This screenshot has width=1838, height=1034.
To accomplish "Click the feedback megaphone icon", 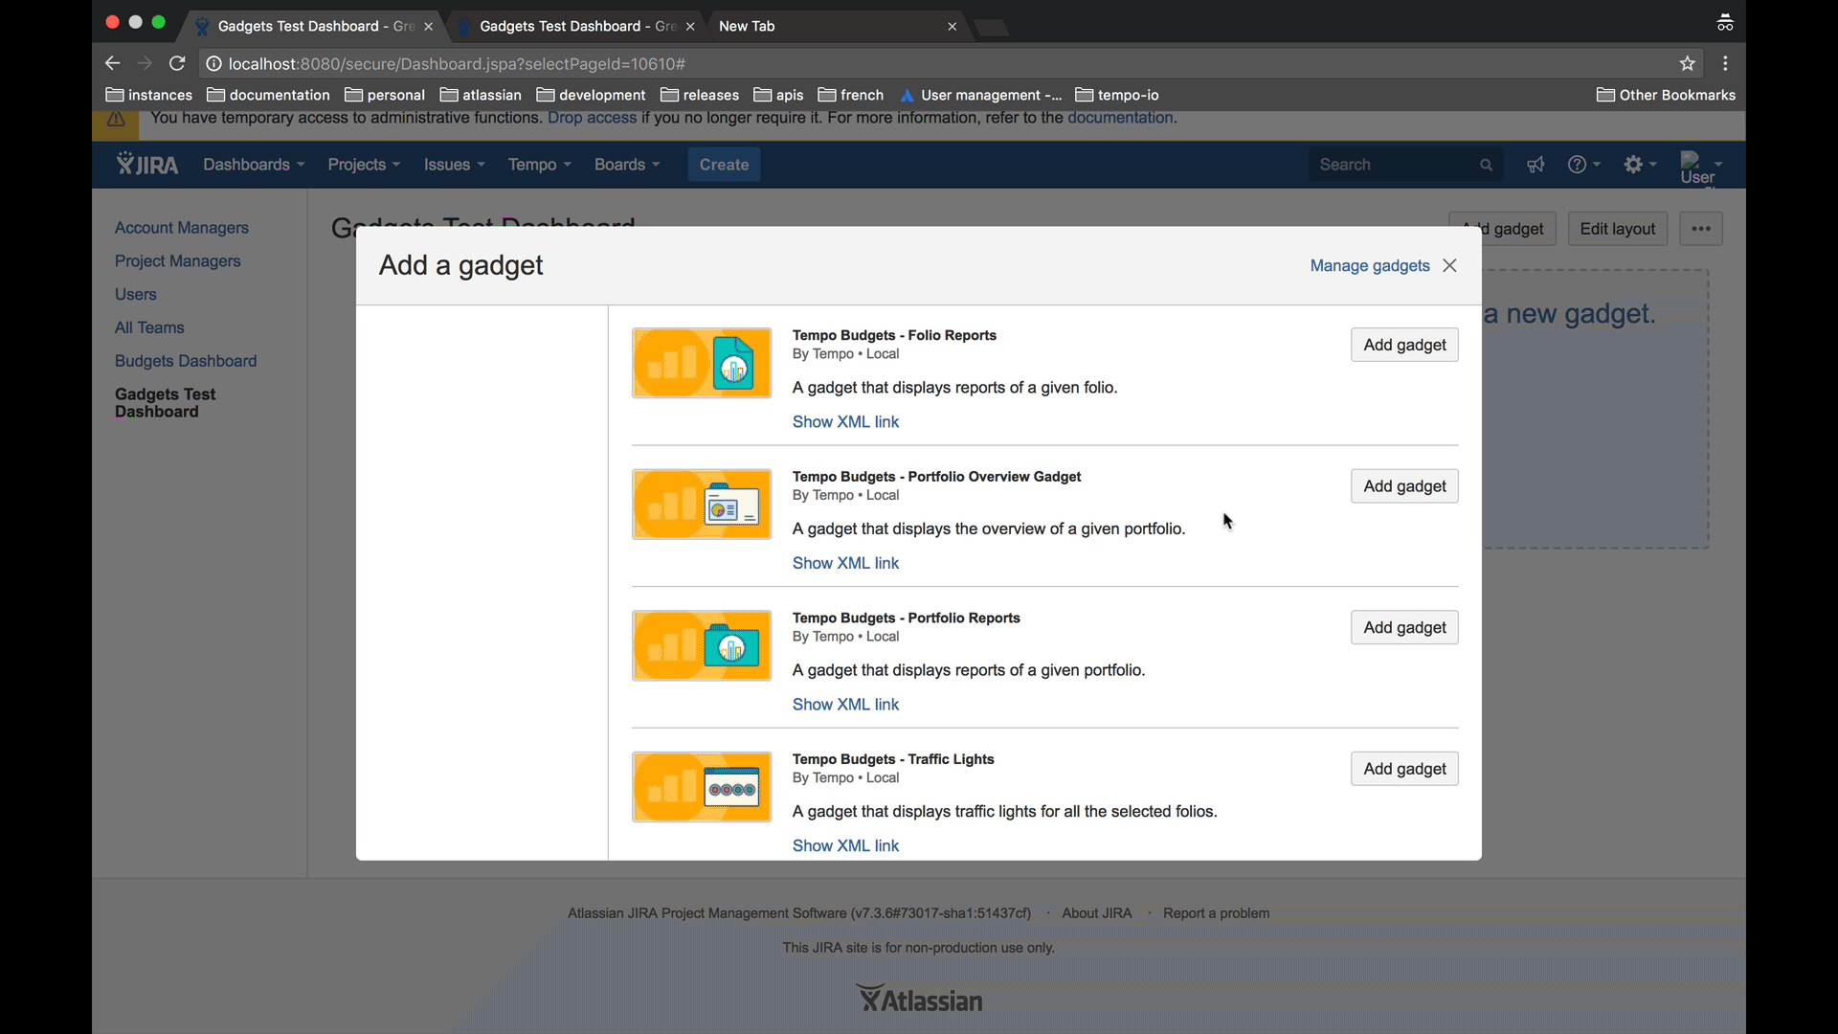I will pyautogui.click(x=1535, y=165).
